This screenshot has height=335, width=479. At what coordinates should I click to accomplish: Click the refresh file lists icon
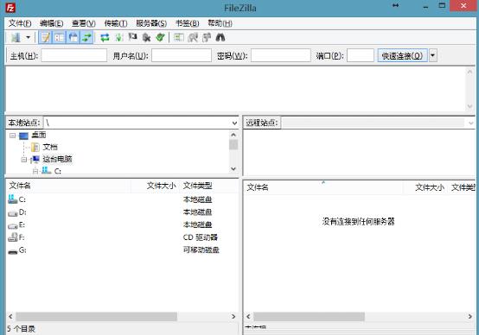[105, 37]
